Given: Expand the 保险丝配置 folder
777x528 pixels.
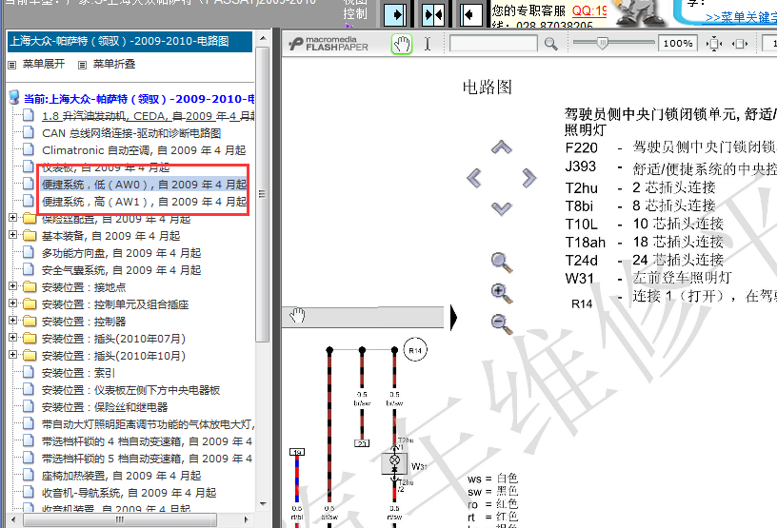Looking at the screenshot, I should tap(13, 218).
